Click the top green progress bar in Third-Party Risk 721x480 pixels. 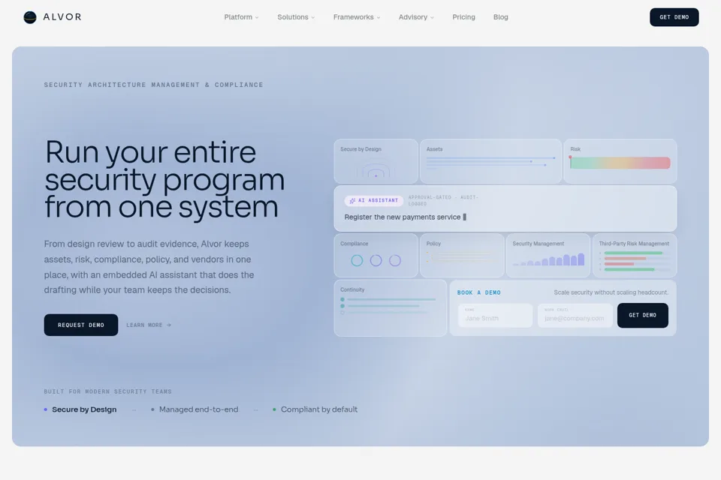[x=634, y=253]
